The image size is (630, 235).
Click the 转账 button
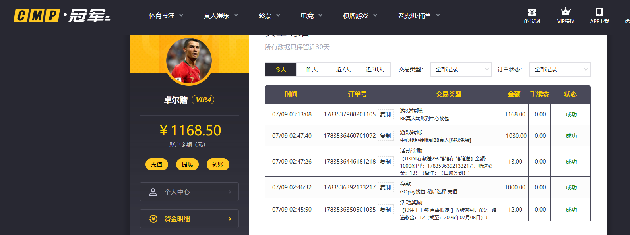pos(218,164)
